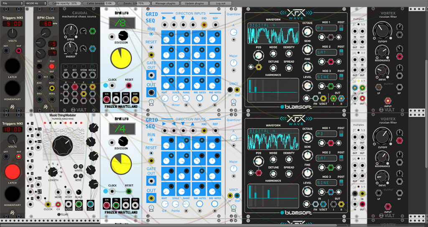Toggle the STORE button on Caudal
The width and height of the screenshot is (428, 227).
pos(83,66)
